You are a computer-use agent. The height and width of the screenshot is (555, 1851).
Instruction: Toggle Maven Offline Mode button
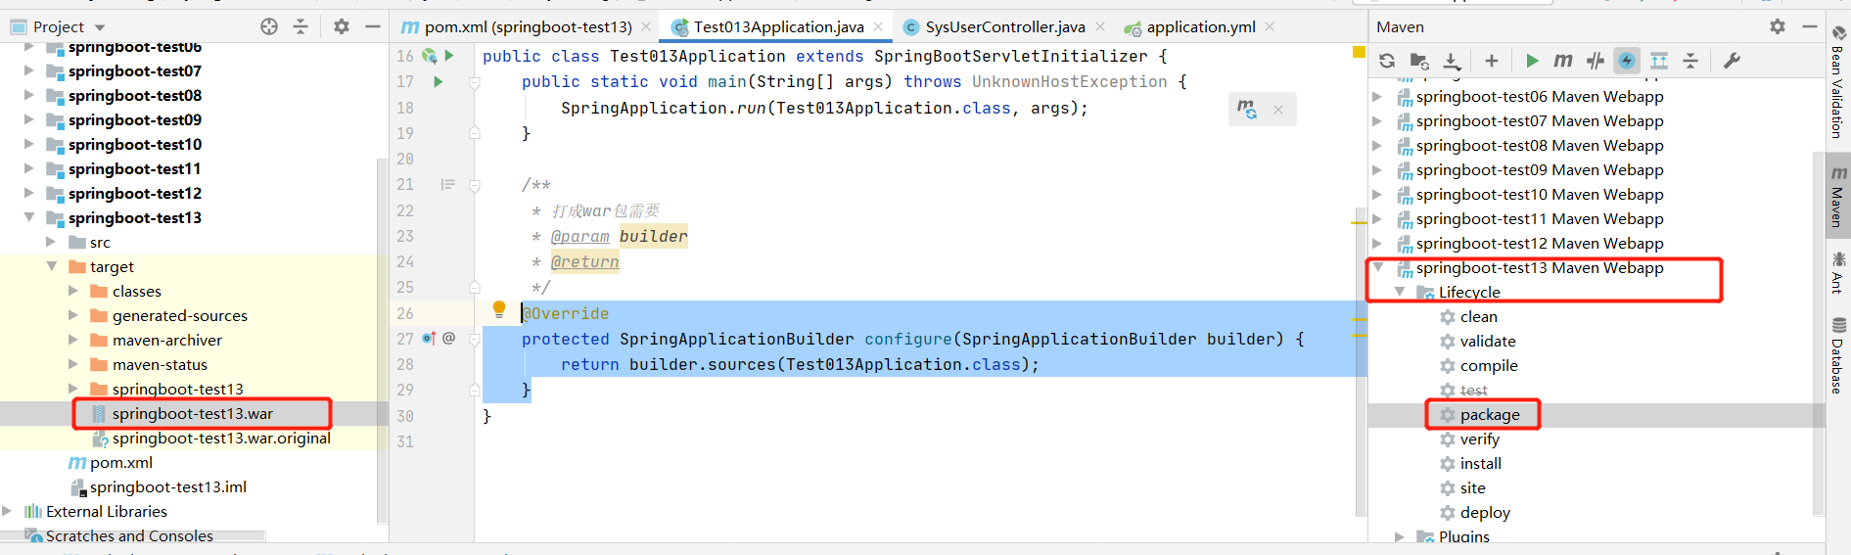tap(1596, 61)
